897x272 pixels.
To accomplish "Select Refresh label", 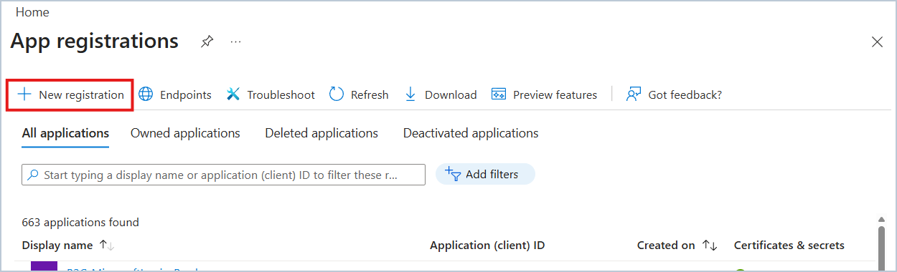I will pyautogui.click(x=370, y=94).
